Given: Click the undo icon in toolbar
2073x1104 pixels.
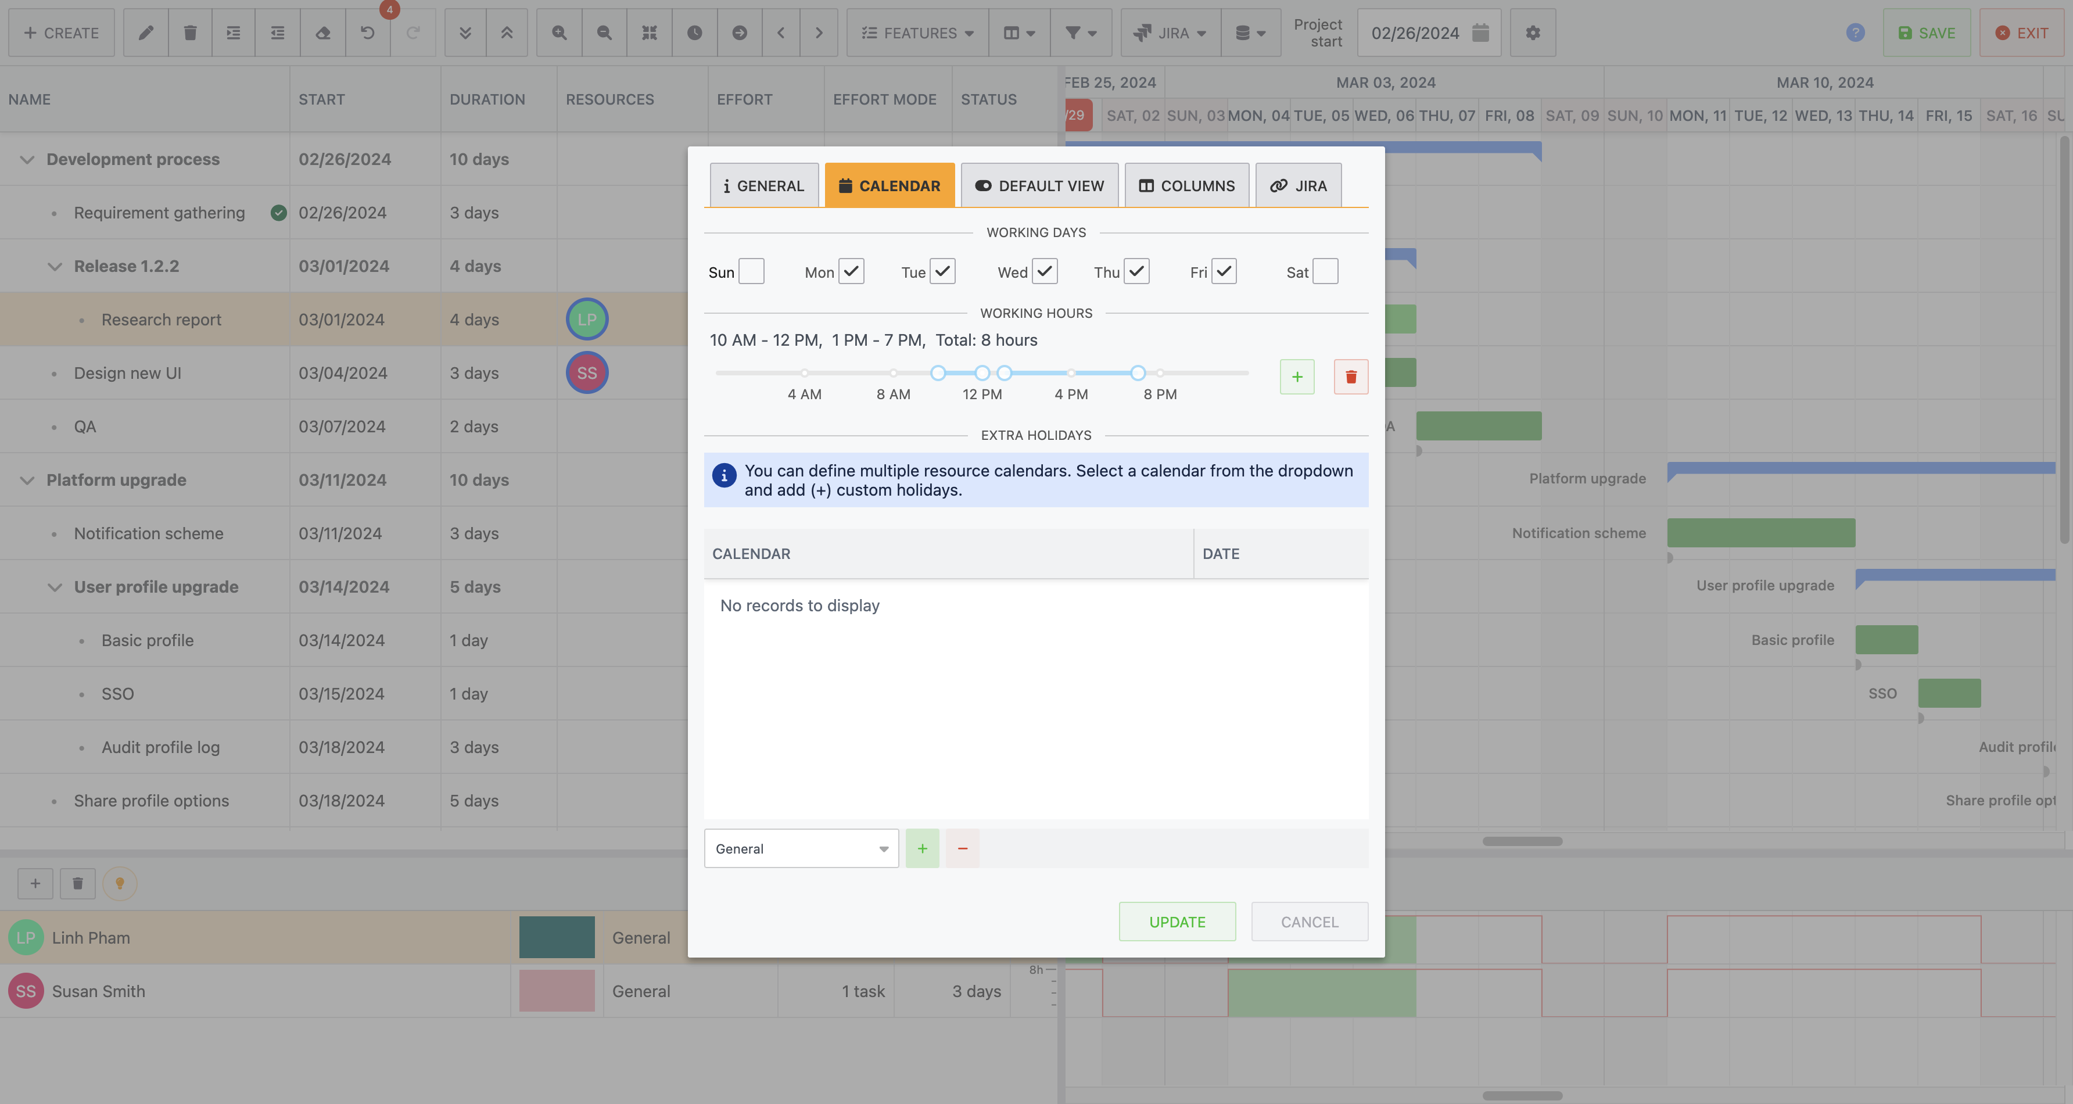Looking at the screenshot, I should 367,31.
